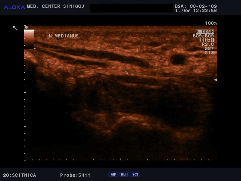This screenshot has height=181, width=241.
Task: Click the G87 gain value
Action: click(209, 48)
